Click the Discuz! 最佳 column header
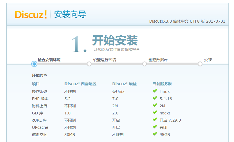 tap(124, 84)
